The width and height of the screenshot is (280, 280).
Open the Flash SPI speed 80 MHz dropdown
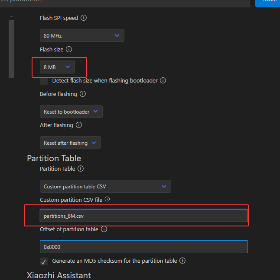tap(82, 35)
